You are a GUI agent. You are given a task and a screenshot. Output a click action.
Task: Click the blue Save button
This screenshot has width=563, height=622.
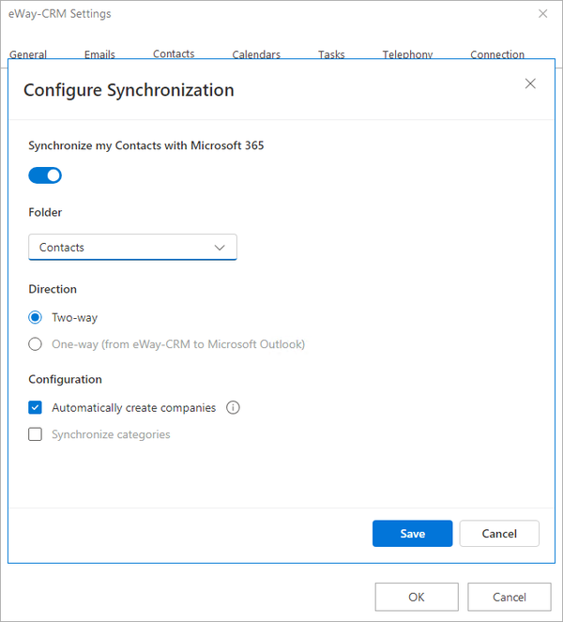coord(412,534)
